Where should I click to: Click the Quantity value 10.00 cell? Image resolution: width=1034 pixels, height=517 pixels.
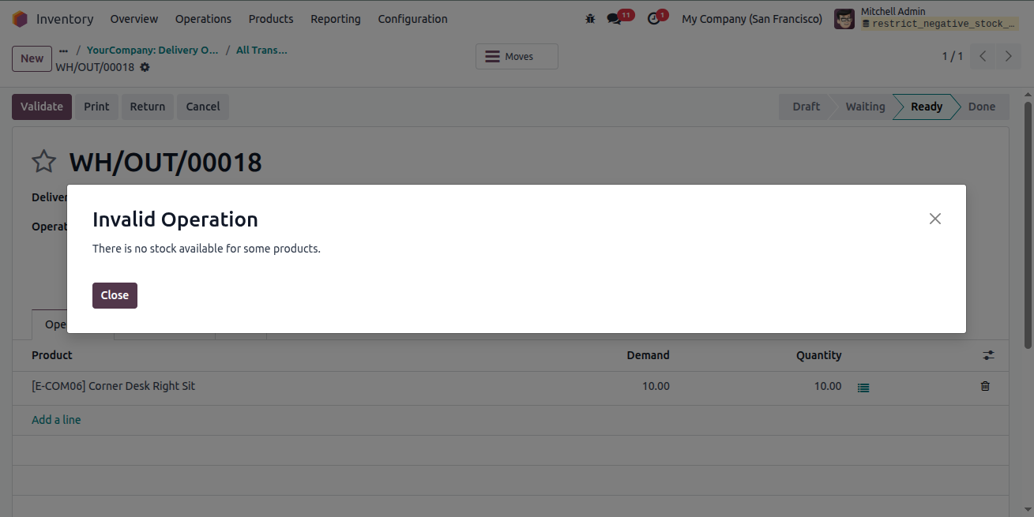[x=828, y=386]
